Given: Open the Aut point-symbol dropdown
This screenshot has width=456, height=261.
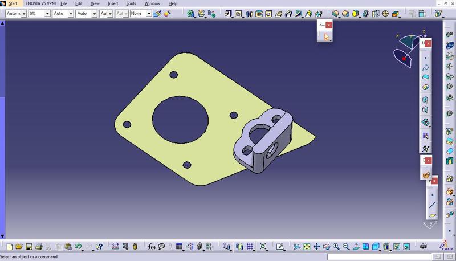Looking at the screenshot, I should [110, 14].
